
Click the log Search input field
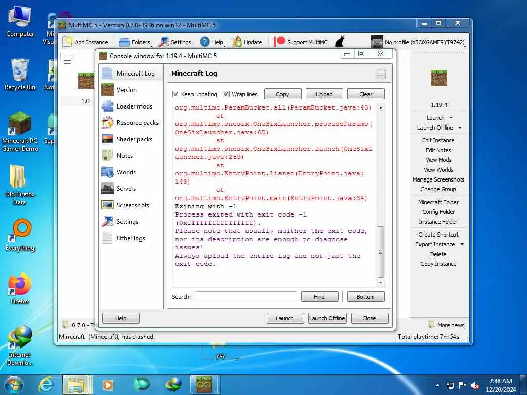(245, 297)
